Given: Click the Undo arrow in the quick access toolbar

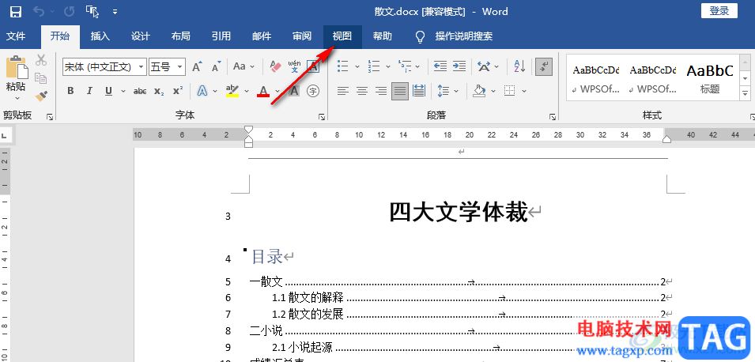Looking at the screenshot, I should 38,11.
